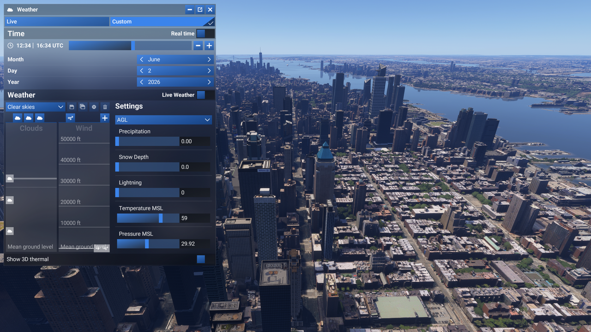Increase time with the plus button
Image resolution: width=591 pixels, height=332 pixels.
click(x=209, y=46)
